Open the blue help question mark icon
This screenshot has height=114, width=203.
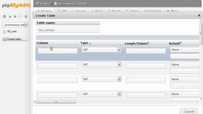click(15, 16)
